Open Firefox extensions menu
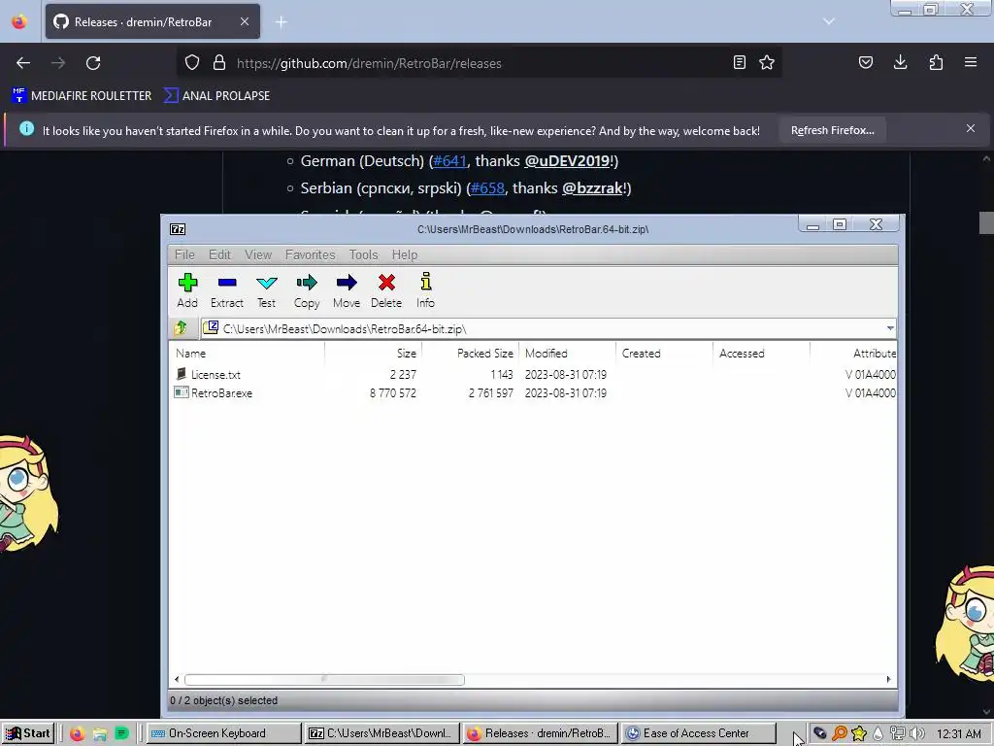Image resolution: width=994 pixels, height=746 pixels. [x=936, y=62]
